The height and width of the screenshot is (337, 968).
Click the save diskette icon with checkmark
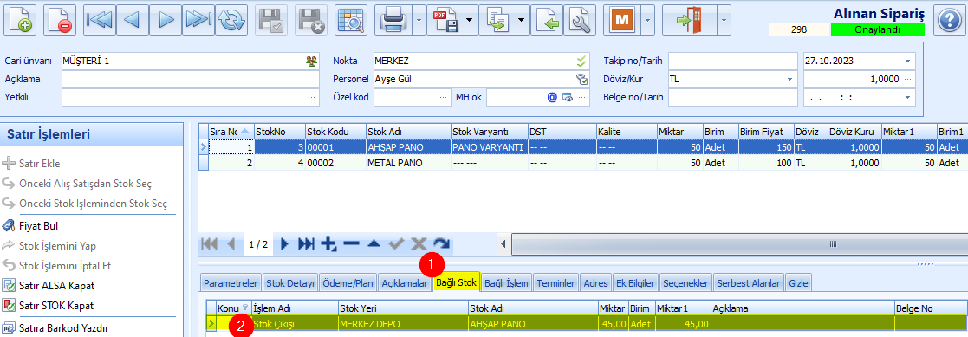pyautogui.click(x=271, y=20)
